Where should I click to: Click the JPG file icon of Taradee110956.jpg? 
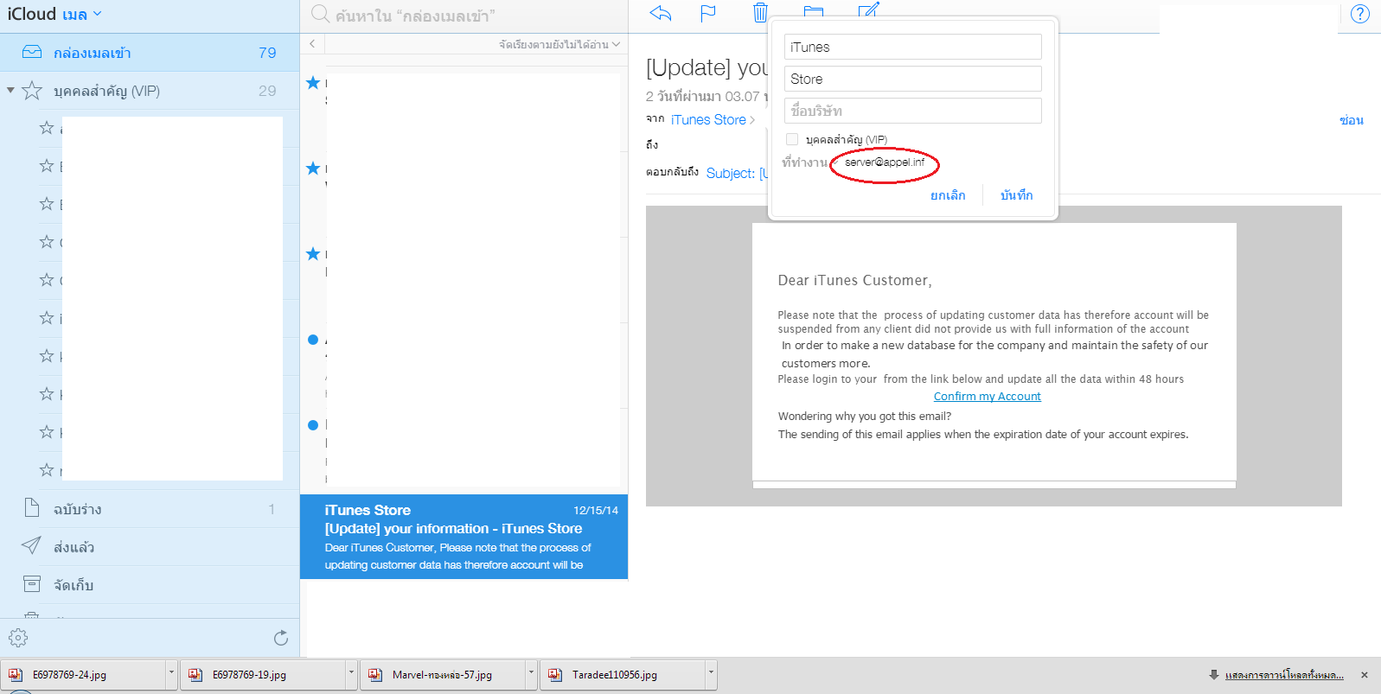click(x=555, y=675)
